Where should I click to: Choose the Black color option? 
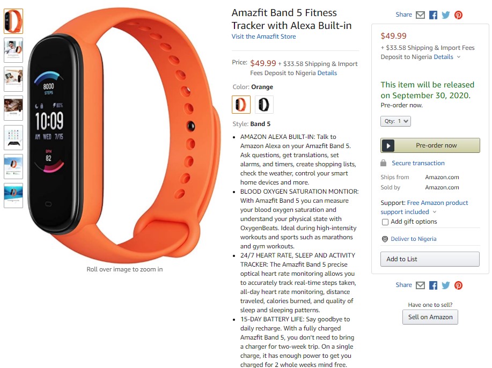point(264,105)
